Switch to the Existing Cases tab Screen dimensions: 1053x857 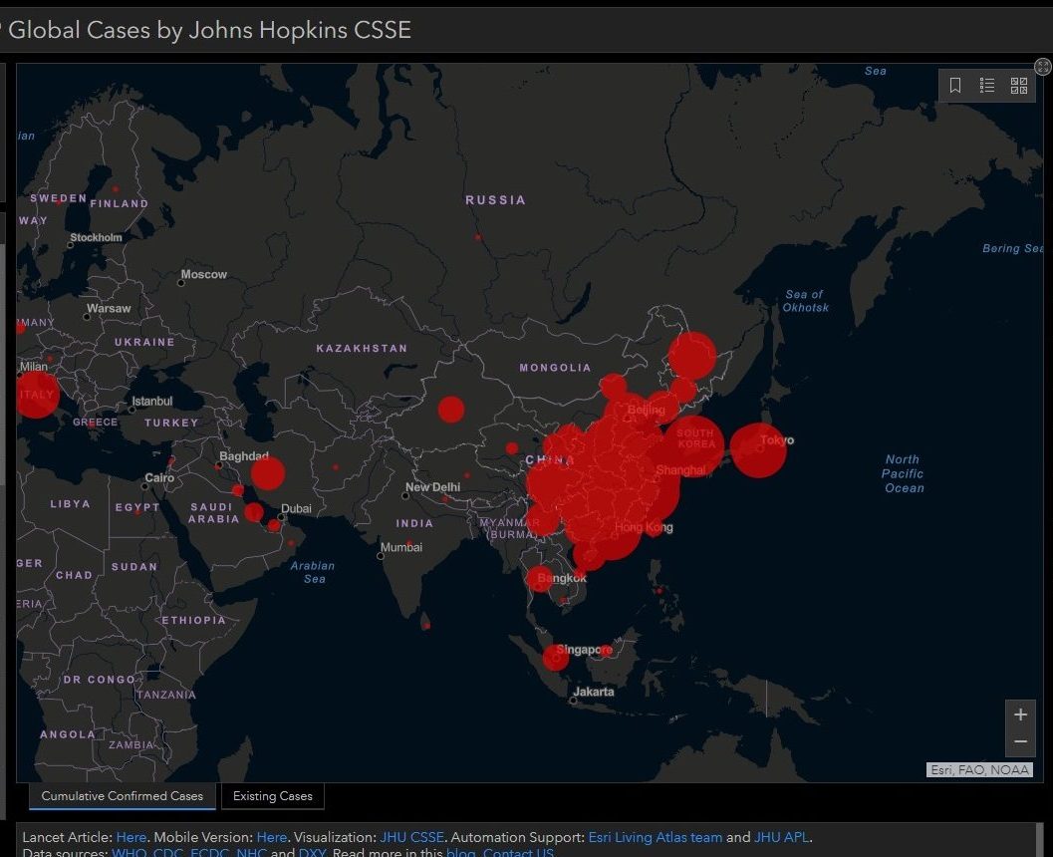coord(273,796)
